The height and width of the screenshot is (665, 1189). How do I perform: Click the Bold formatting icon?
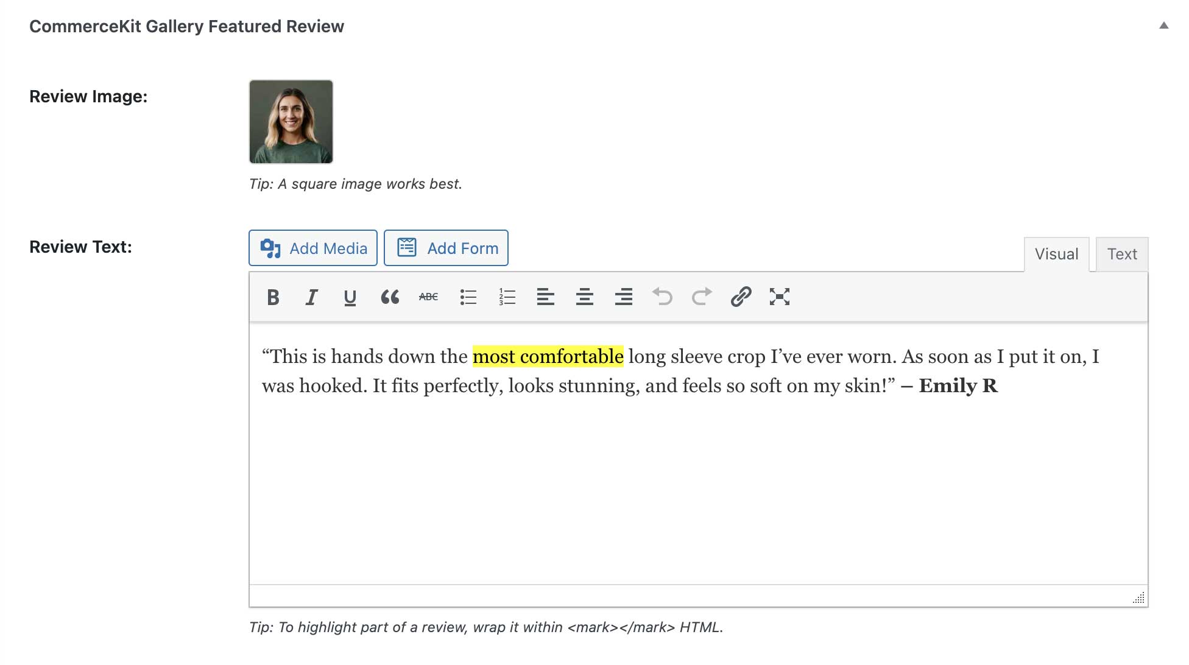(x=273, y=296)
